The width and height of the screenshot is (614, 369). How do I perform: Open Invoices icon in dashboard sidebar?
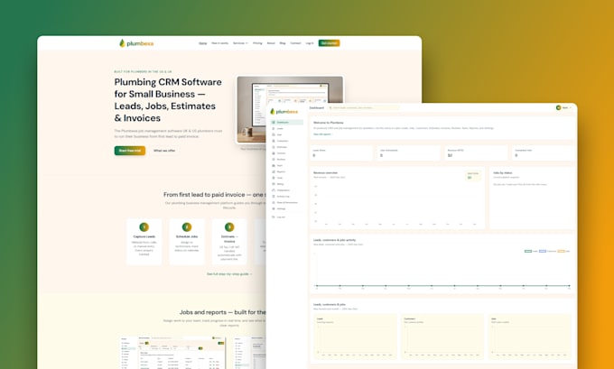(274, 153)
